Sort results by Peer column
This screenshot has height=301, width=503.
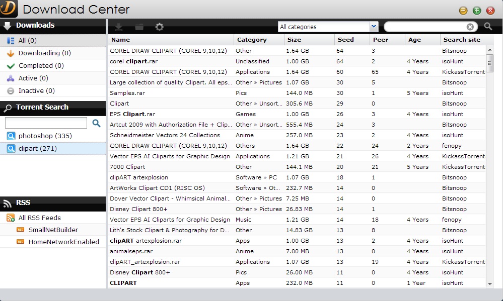click(387, 40)
